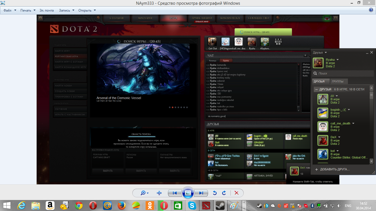Click Get Out party member avatar
This screenshot has width=376, height=211.
click(x=212, y=42)
